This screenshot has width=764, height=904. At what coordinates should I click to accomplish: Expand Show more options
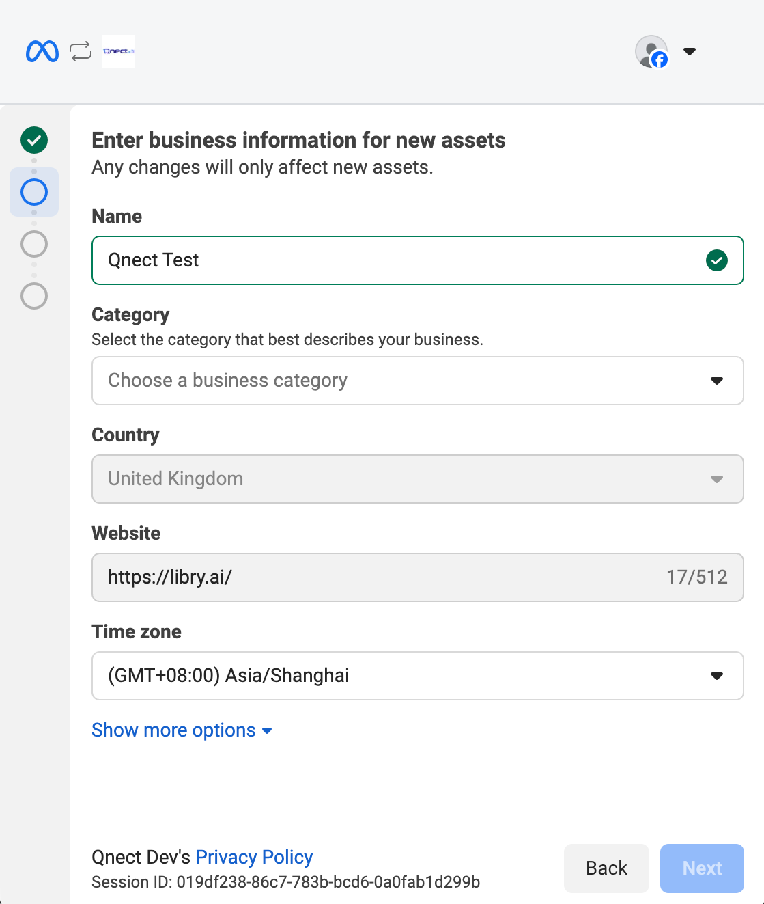(x=182, y=730)
